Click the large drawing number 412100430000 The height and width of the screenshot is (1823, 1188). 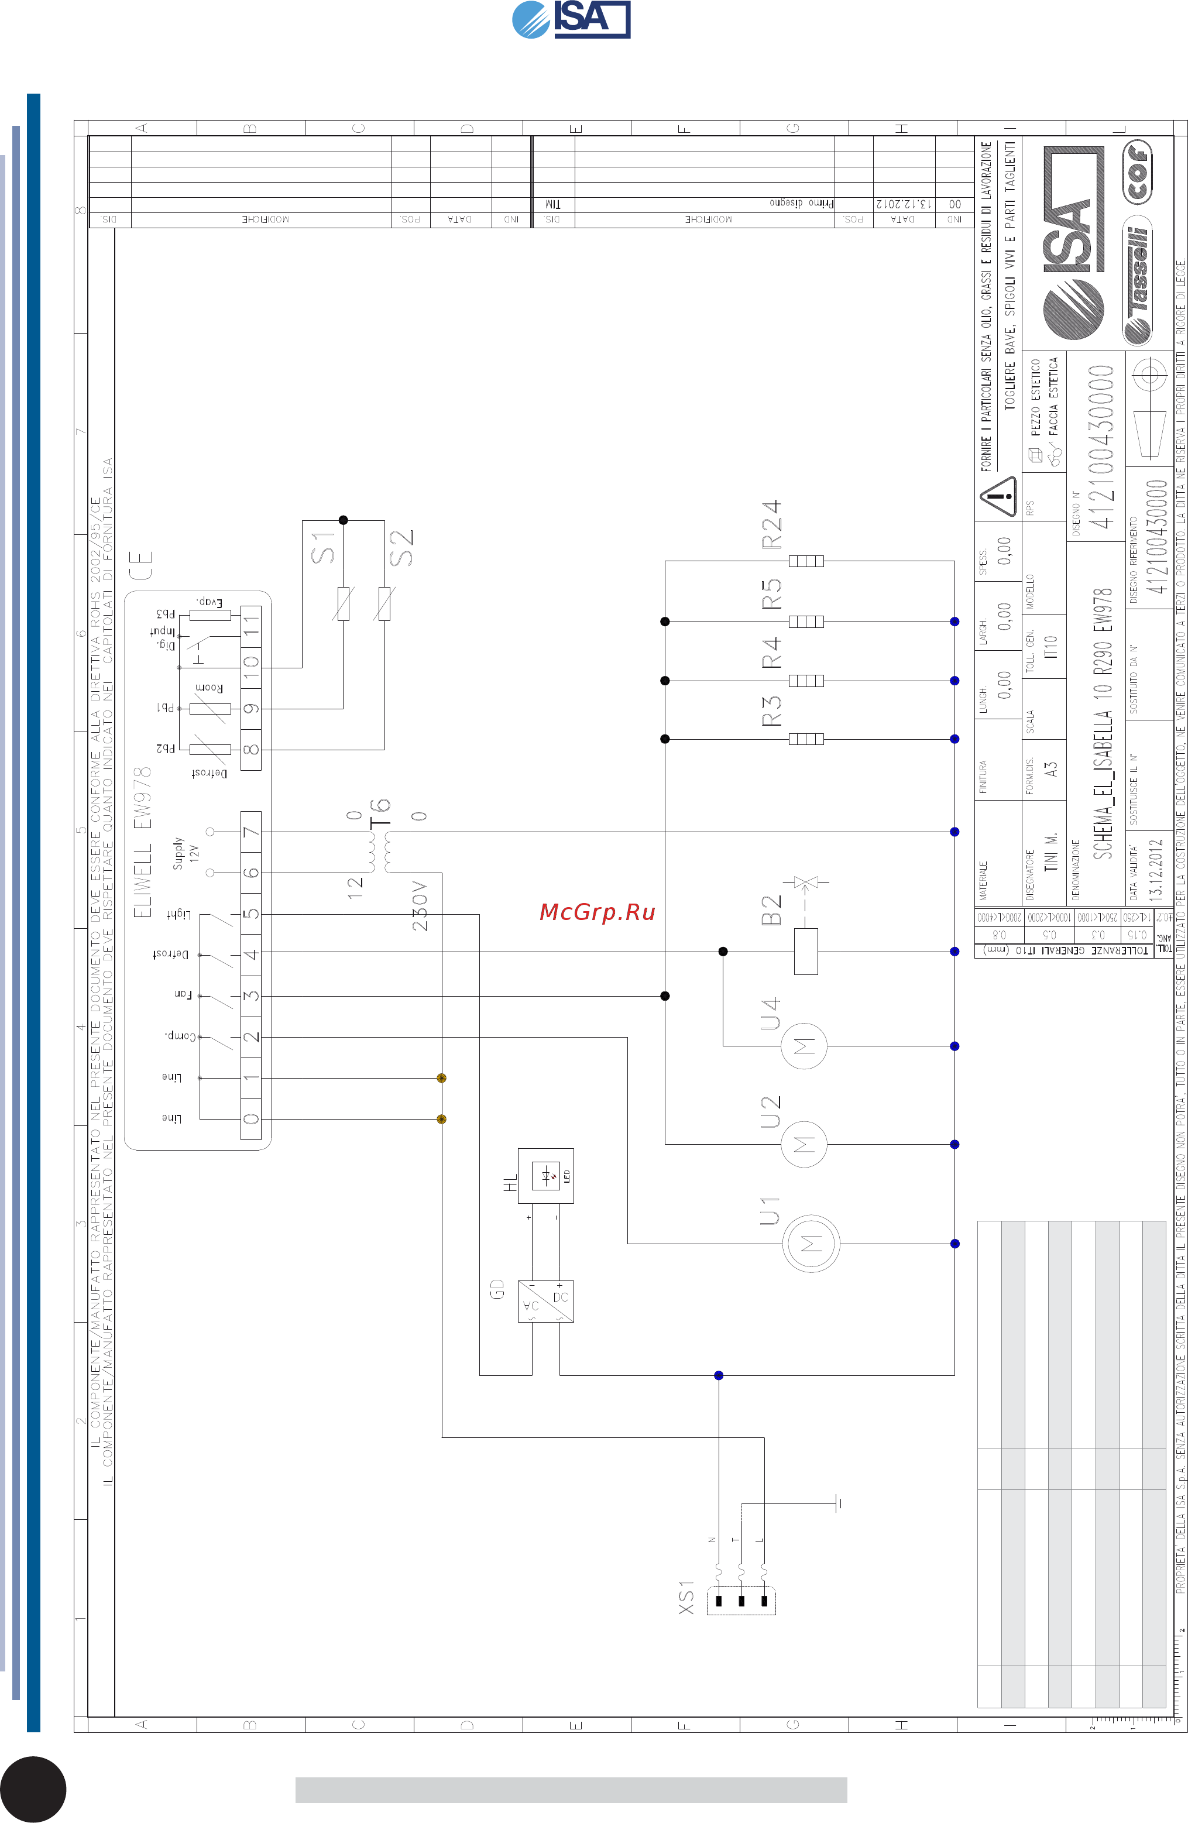tap(1101, 447)
